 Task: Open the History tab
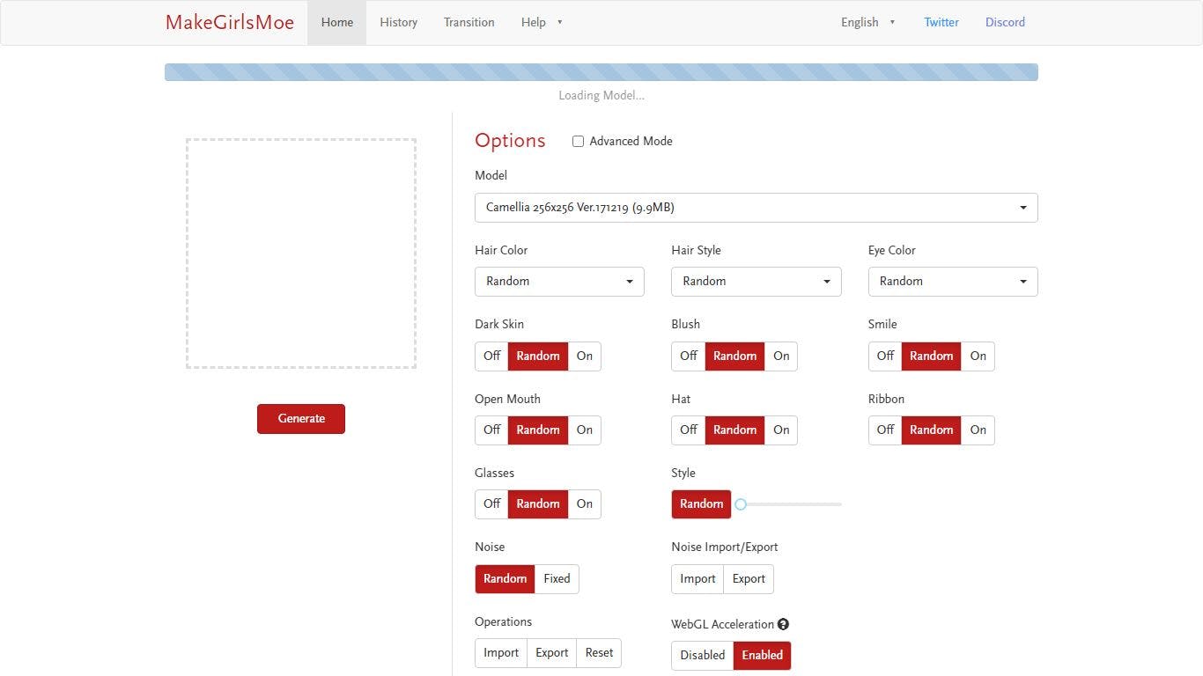(398, 22)
